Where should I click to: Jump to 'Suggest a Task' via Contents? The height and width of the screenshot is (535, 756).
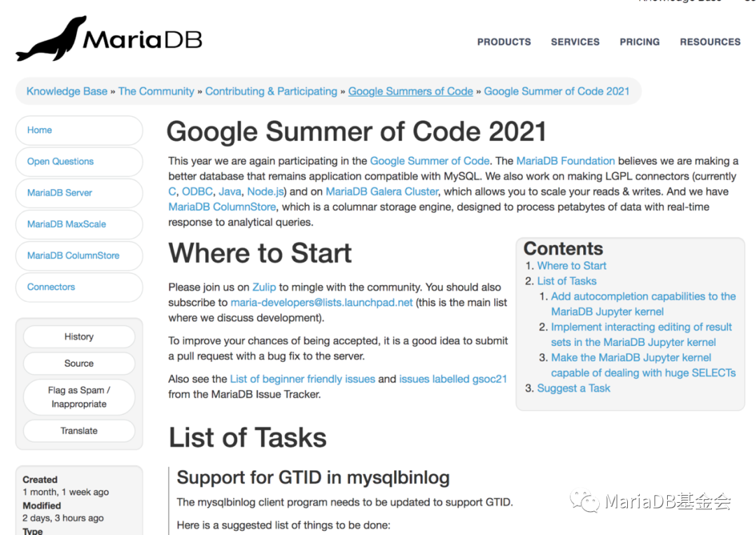coord(573,388)
